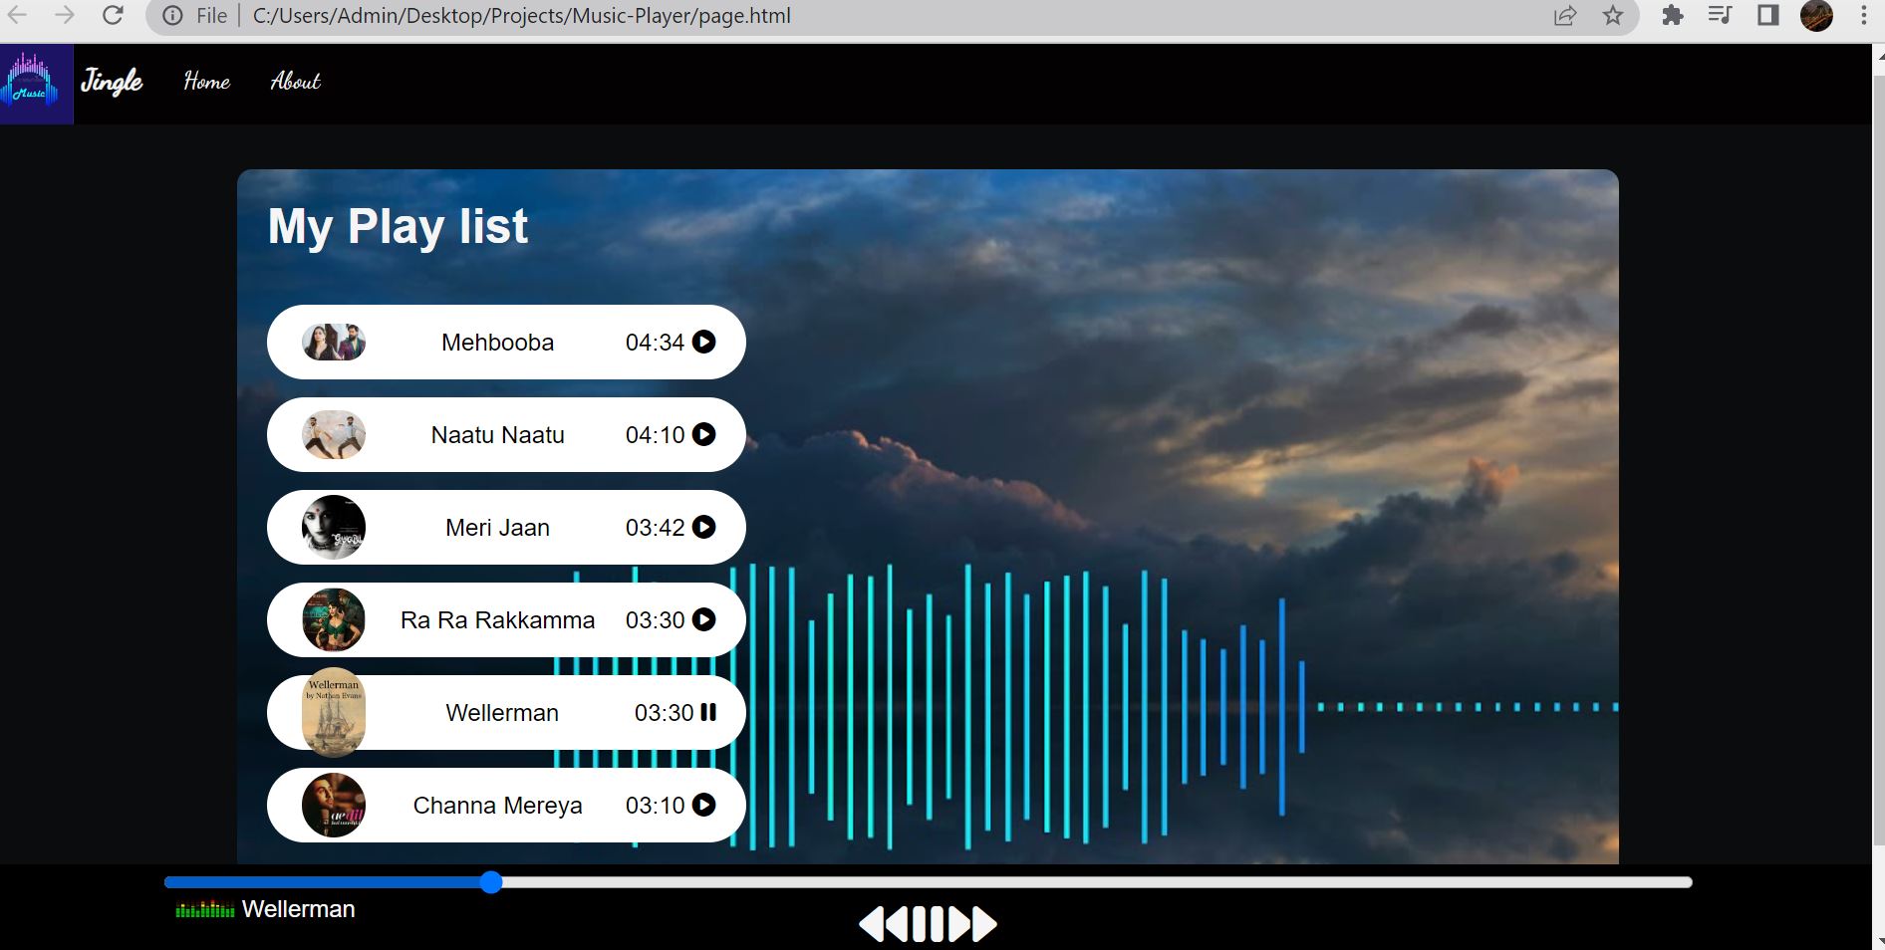Select the Home menu item

[205, 83]
